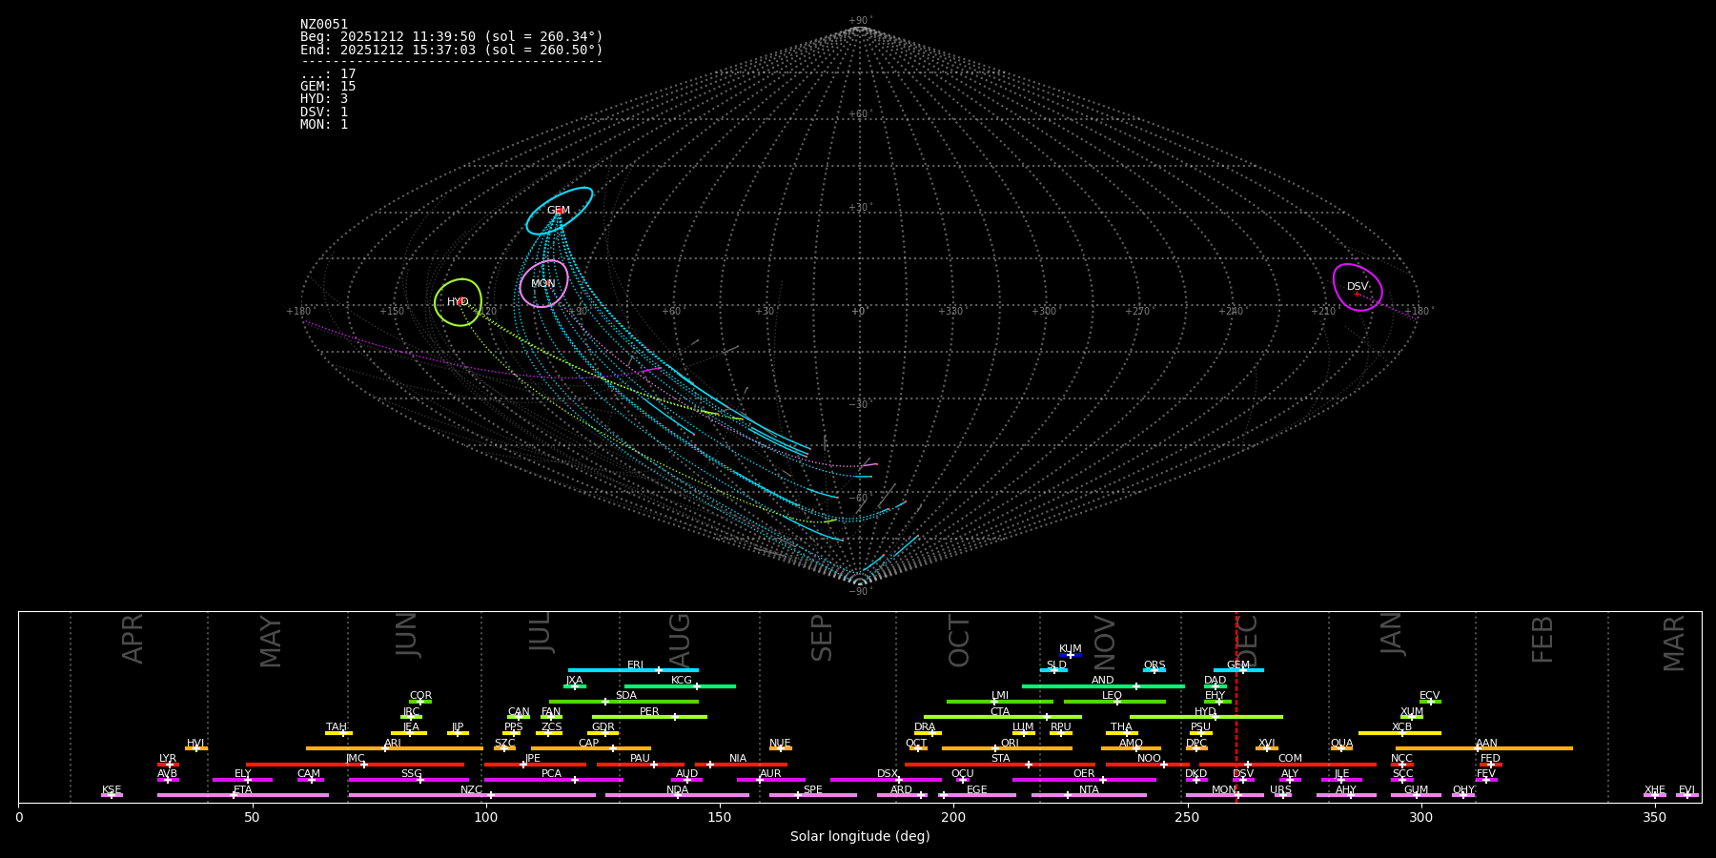The width and height of the screenshot is (1716, 858).
Task: Click the KUM shower label in timeline
Action: (1071, 648)
